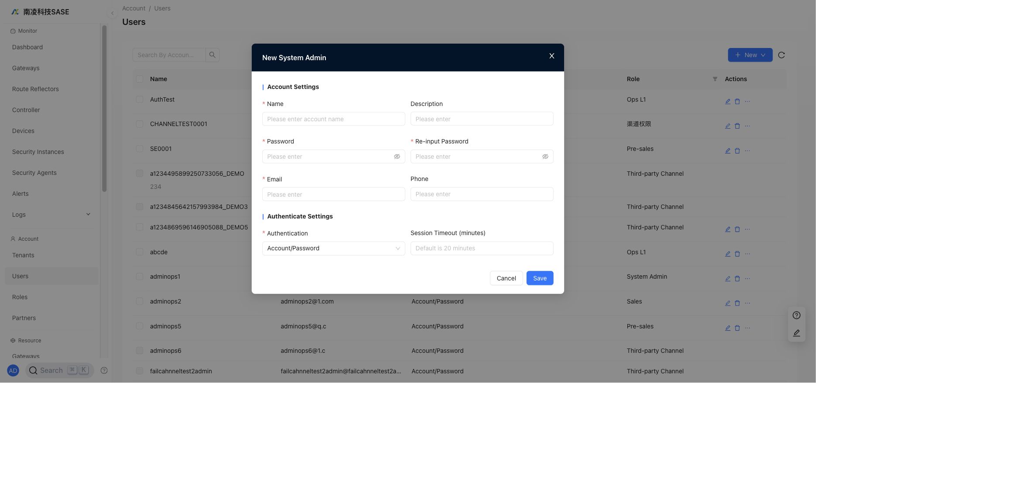Edit the AuthTest user
This screenshot has height=478, width=1020.
(727, 102)
